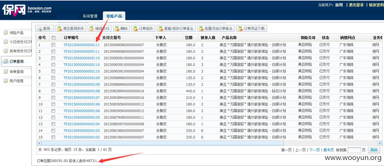The image size is (384, 166).
Task: Tick the checkbox of order TP2015000000000108
Action: pos(53,91)
